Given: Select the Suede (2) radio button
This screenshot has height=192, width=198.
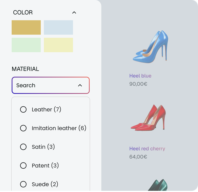Looking at the screenshot, I should [x=23, y=184].
